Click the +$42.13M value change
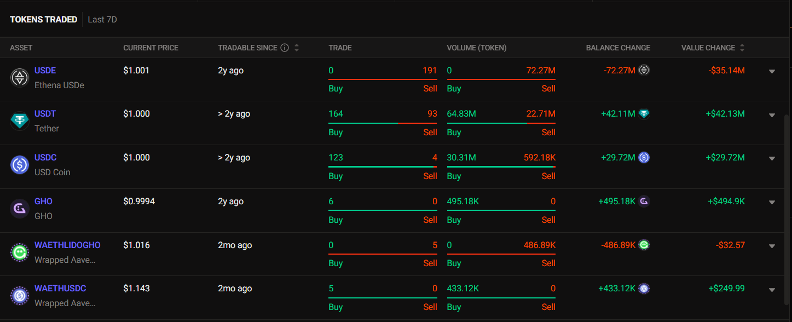This screenshot has width=792, height=322. coord(725,114)
